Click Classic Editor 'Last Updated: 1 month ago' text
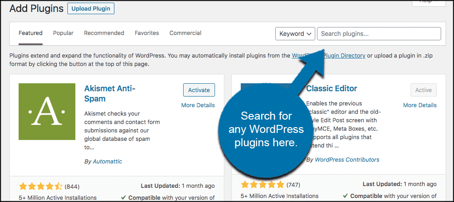Viewport: 454px width, 202px height. [x=399, y=184]
